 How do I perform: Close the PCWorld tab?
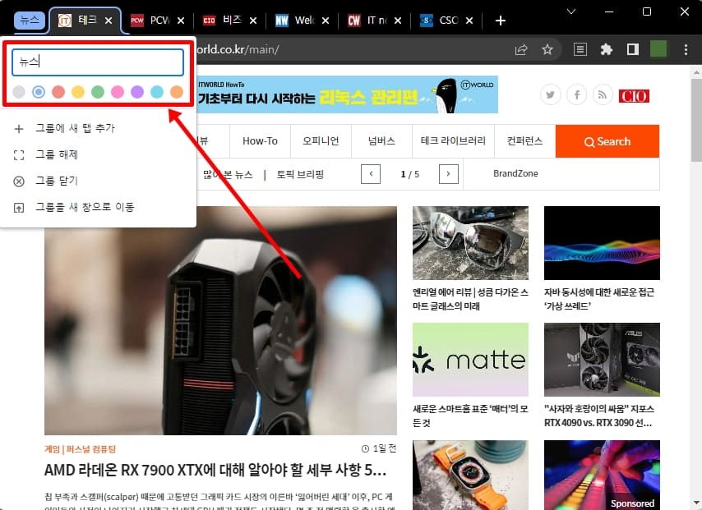[181, 21]
